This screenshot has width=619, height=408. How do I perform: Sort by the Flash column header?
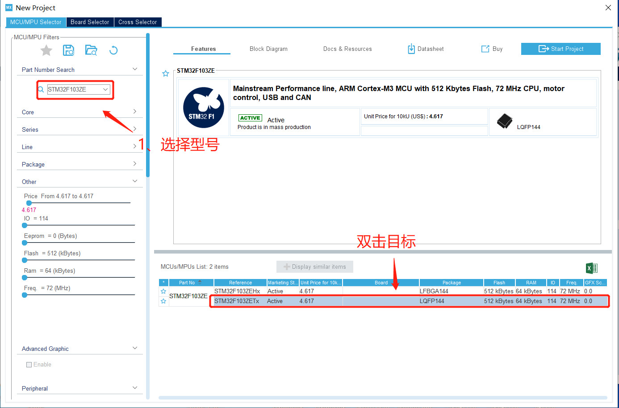(499, 283)
